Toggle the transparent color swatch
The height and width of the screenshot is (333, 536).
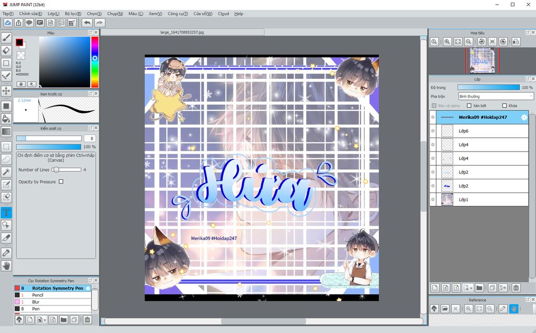[21, 55]
